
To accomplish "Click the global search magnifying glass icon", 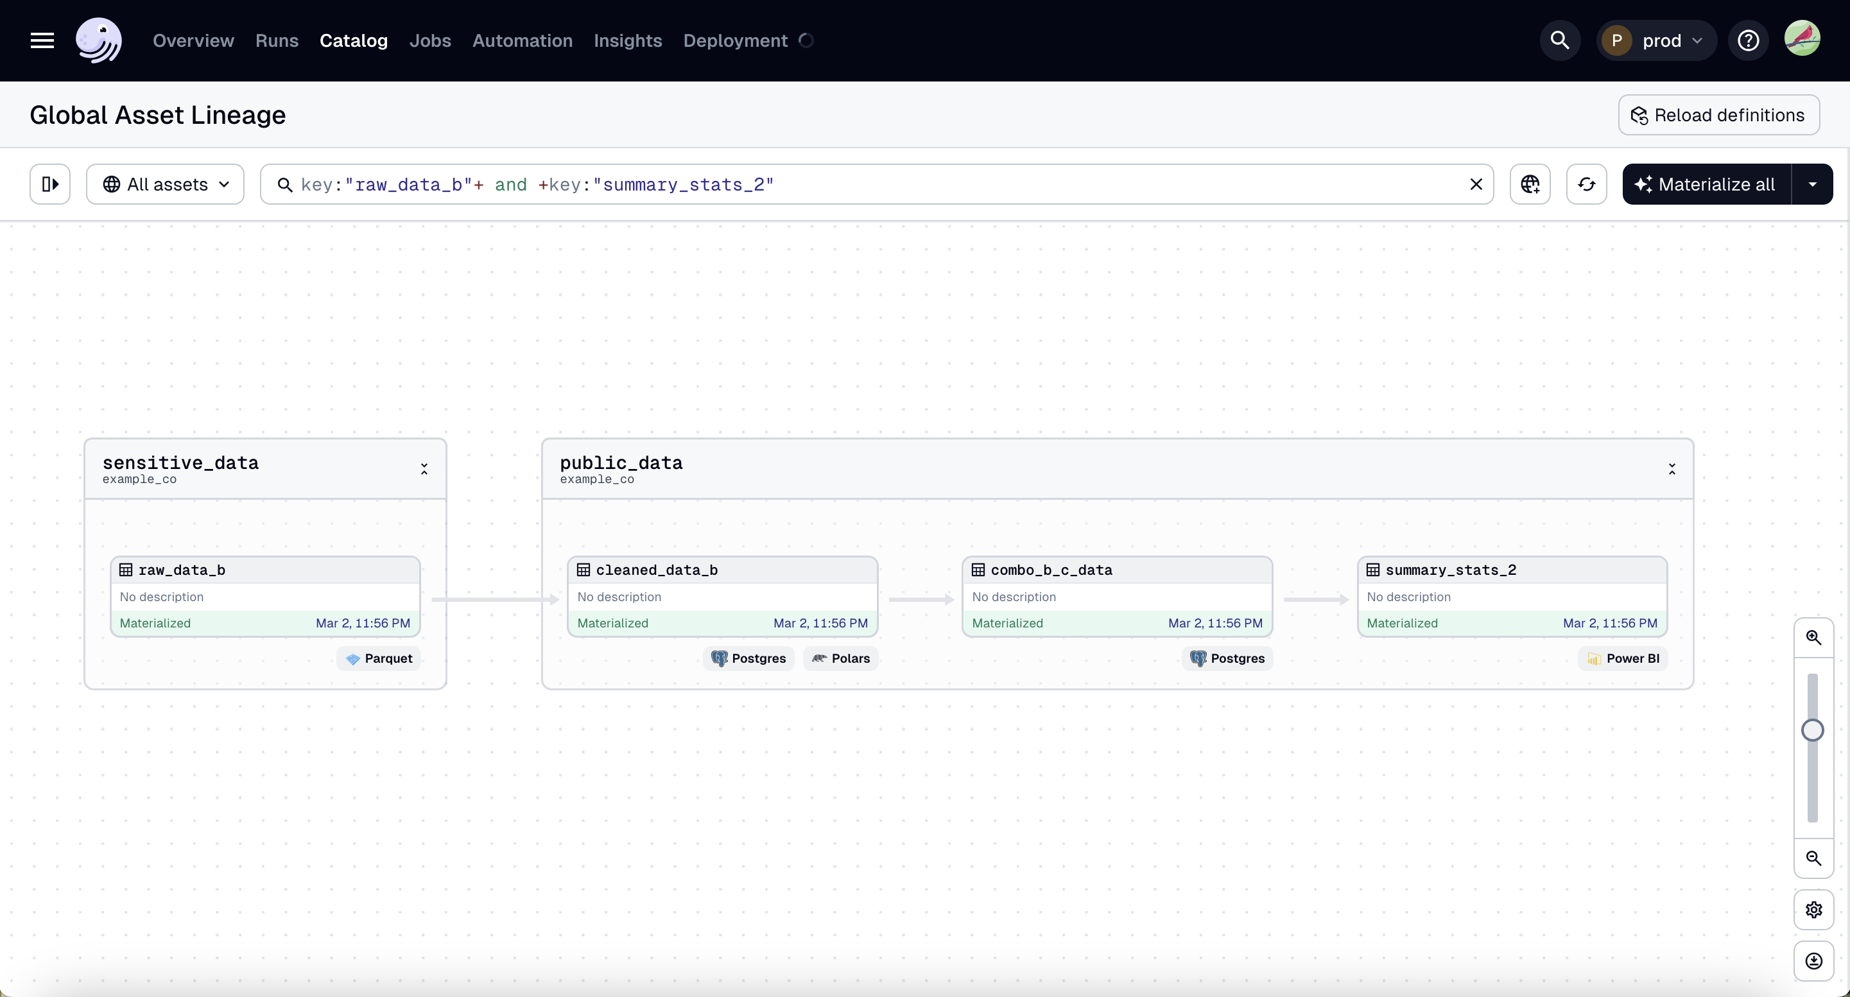I will click(x=1560, y=40).
